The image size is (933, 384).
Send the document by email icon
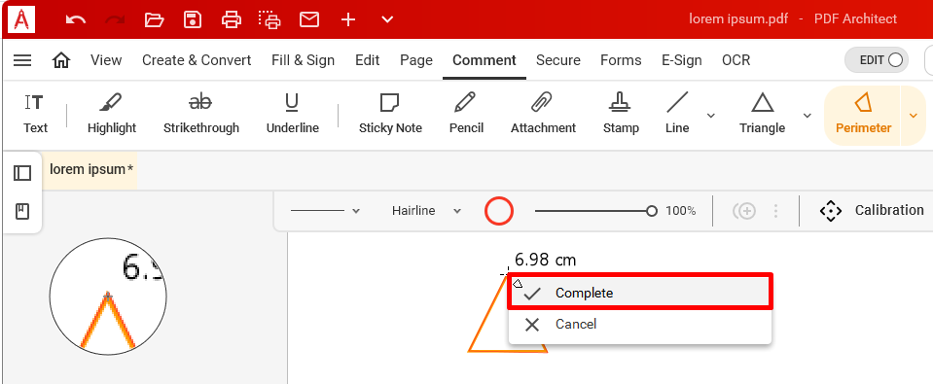point(308,19)
